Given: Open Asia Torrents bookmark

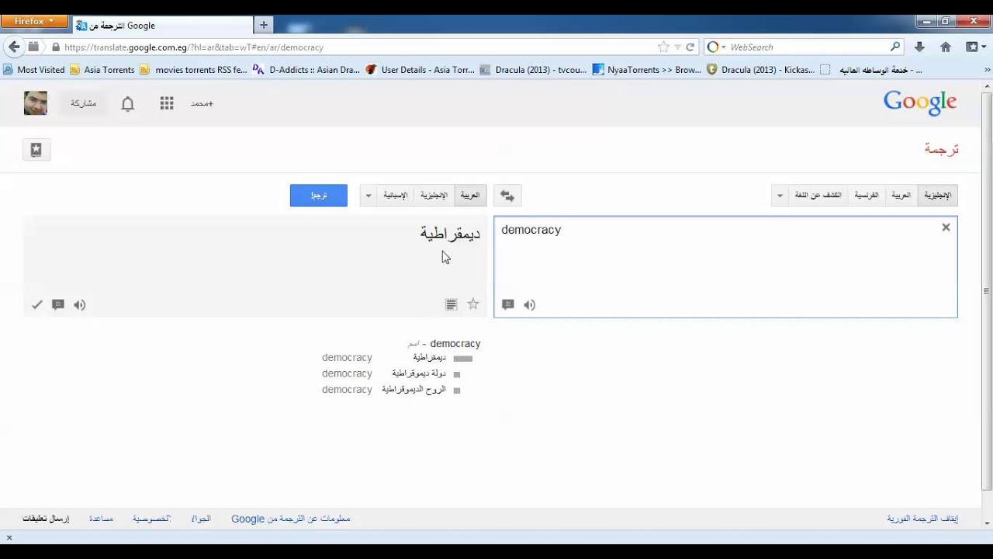Looking at the screenshot, I should click(102, 70).
